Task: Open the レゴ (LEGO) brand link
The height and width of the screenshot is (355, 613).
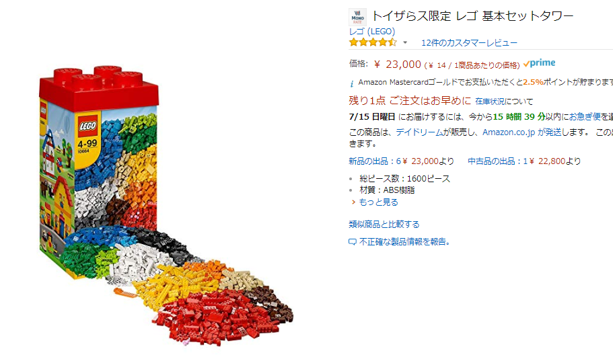Action: tap(372, 31)
